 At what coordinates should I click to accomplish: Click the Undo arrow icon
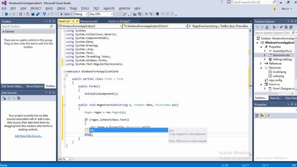45,14
